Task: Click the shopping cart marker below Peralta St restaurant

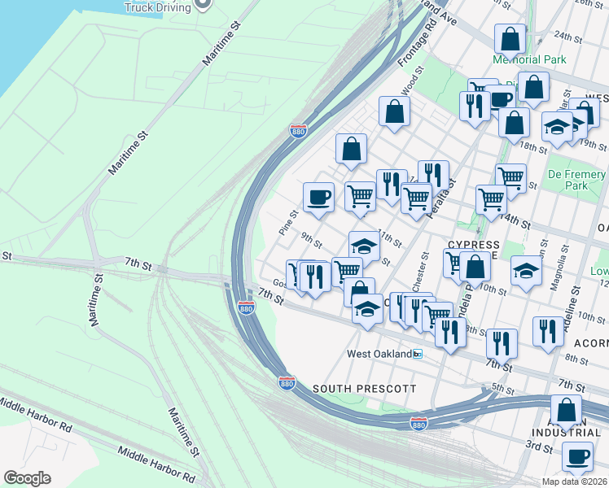Action: coord(416,200)
